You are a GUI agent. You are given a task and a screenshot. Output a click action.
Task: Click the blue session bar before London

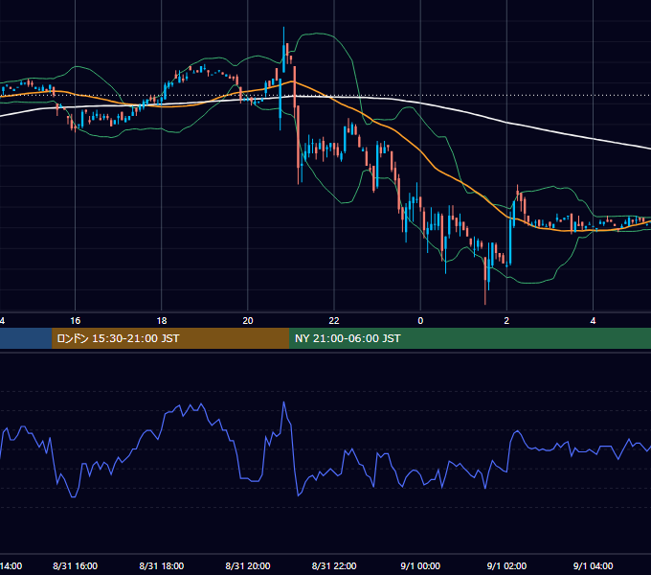26,338
